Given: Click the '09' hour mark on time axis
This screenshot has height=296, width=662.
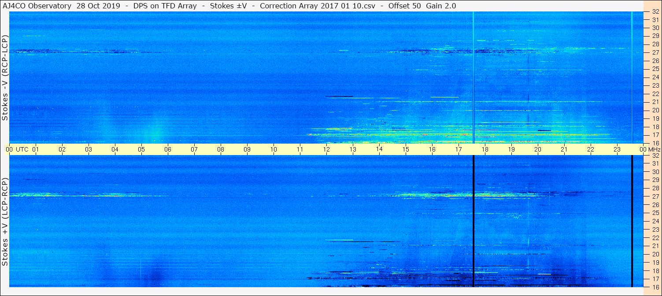Looking at the screenshot, I should pyautogui.click(x=247, y=149).
